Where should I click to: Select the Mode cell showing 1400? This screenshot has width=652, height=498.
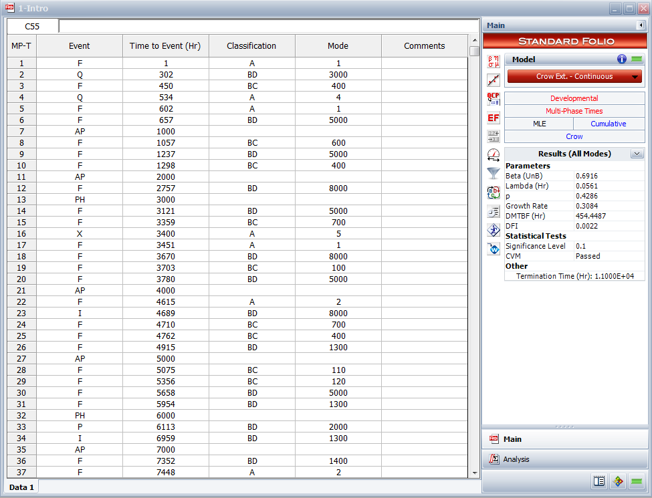tap(338, 461)
